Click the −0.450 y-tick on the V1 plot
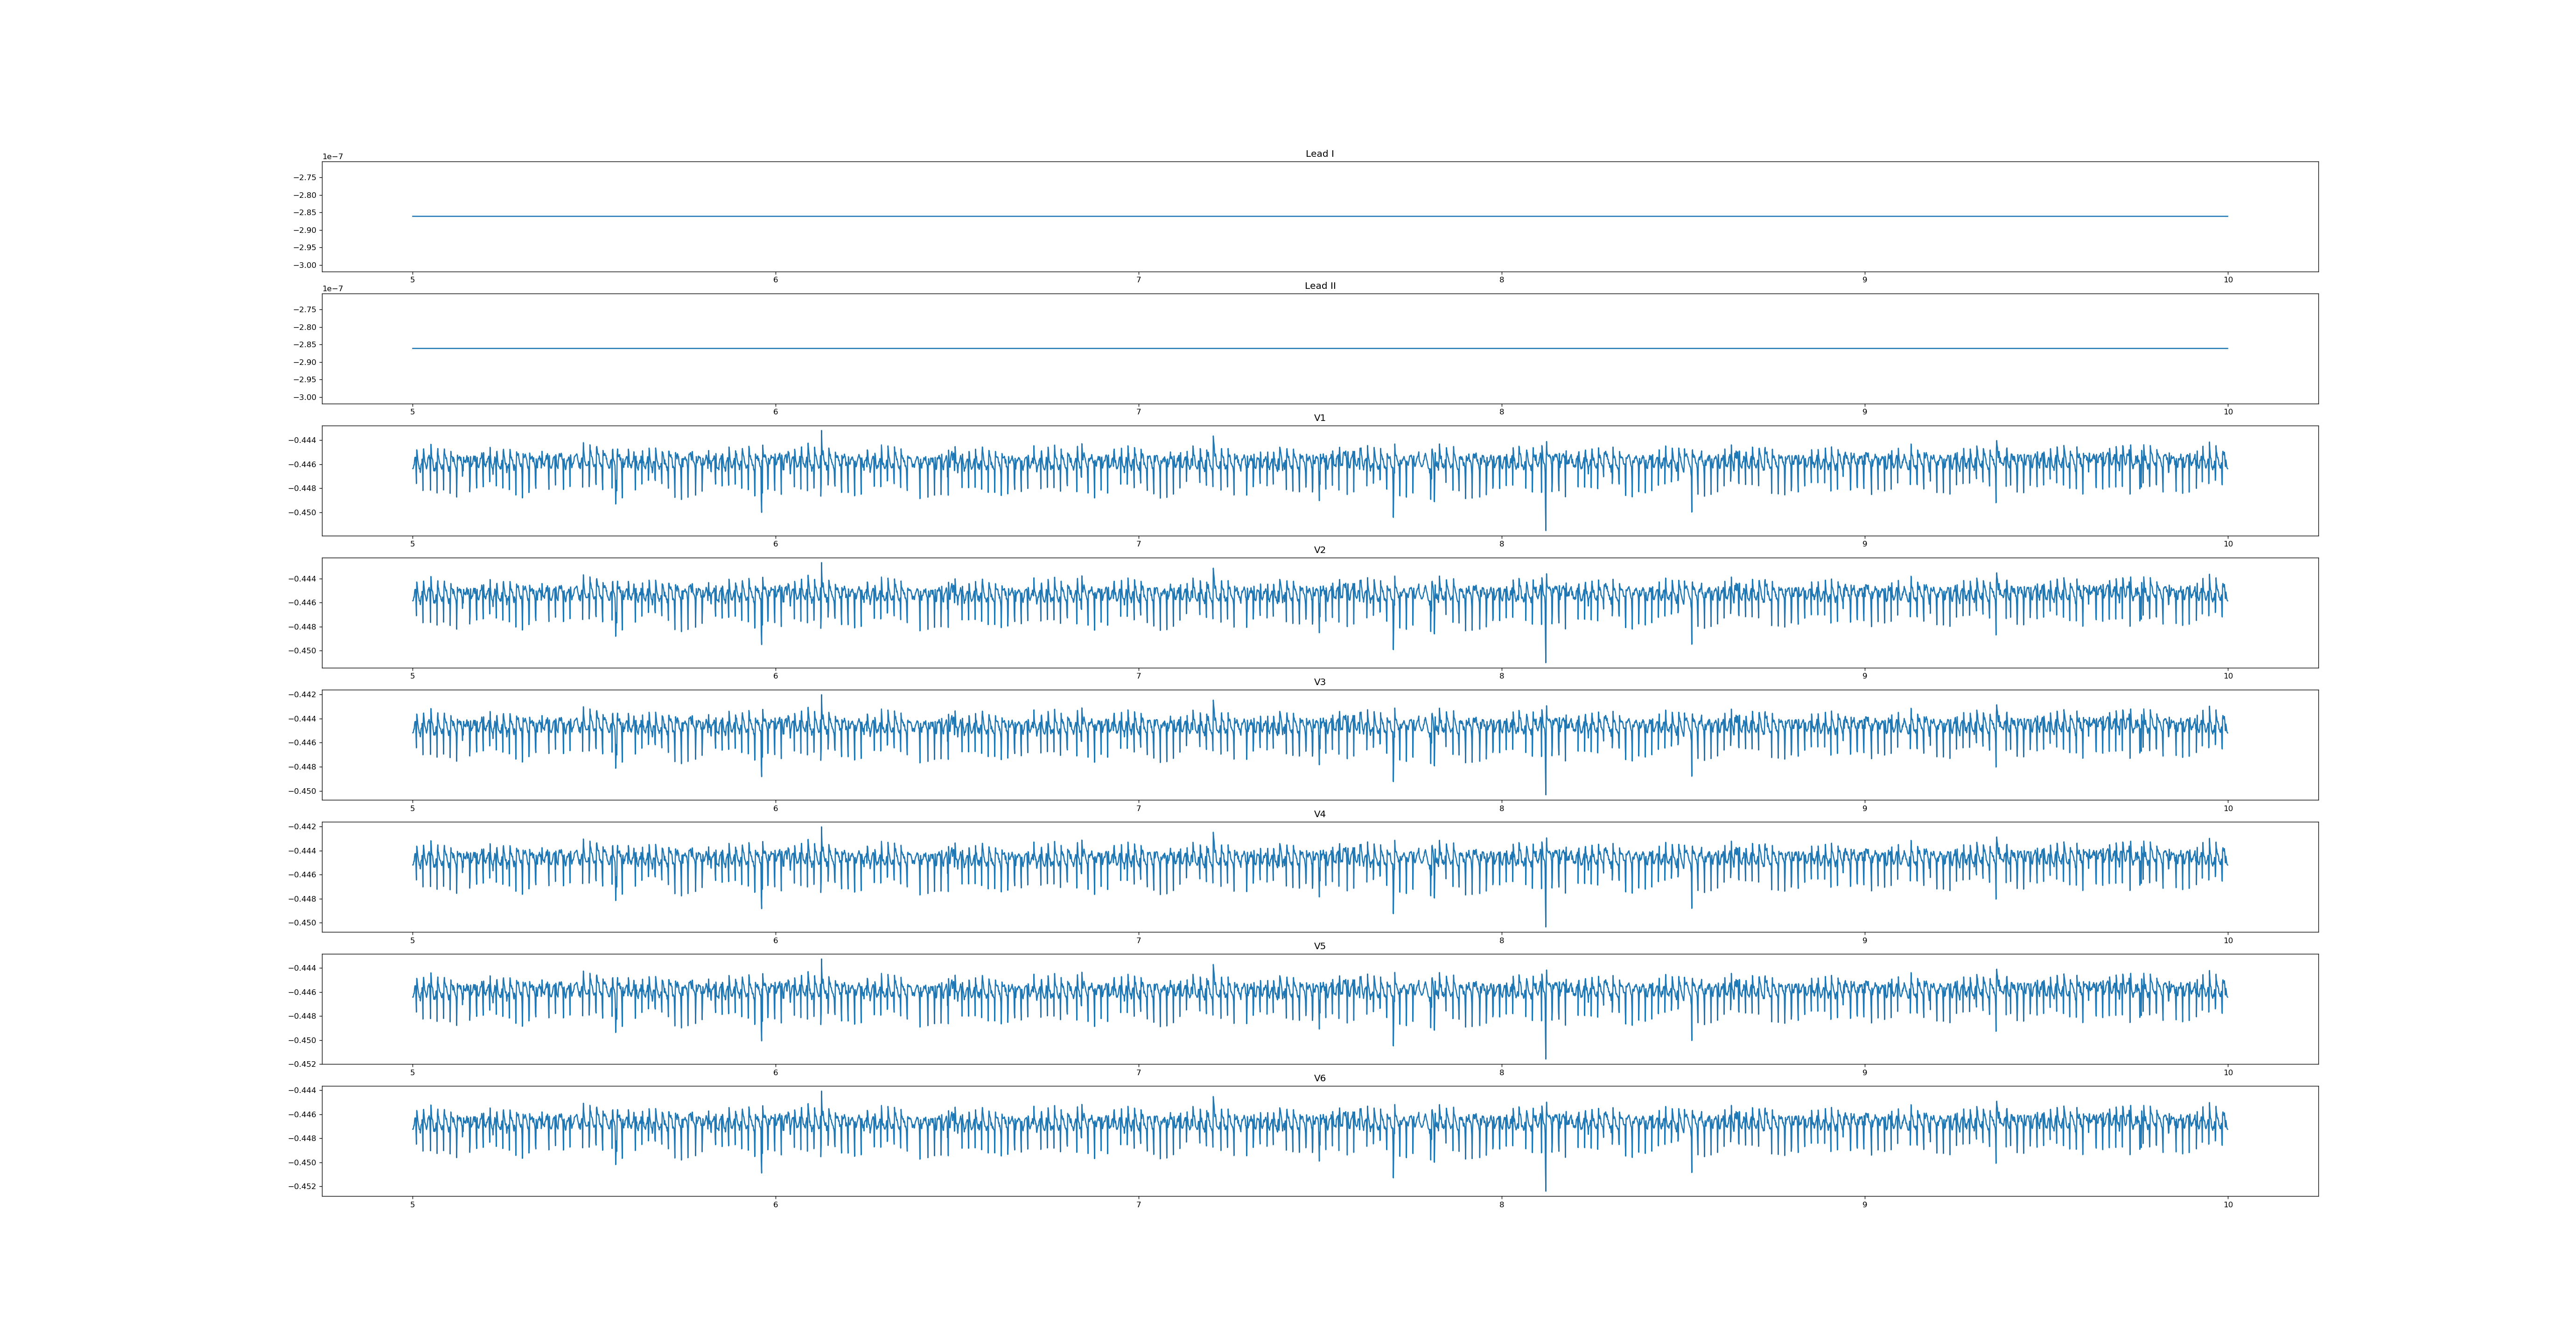Viewport: 2576px width, 1344px height. point(302,513)
